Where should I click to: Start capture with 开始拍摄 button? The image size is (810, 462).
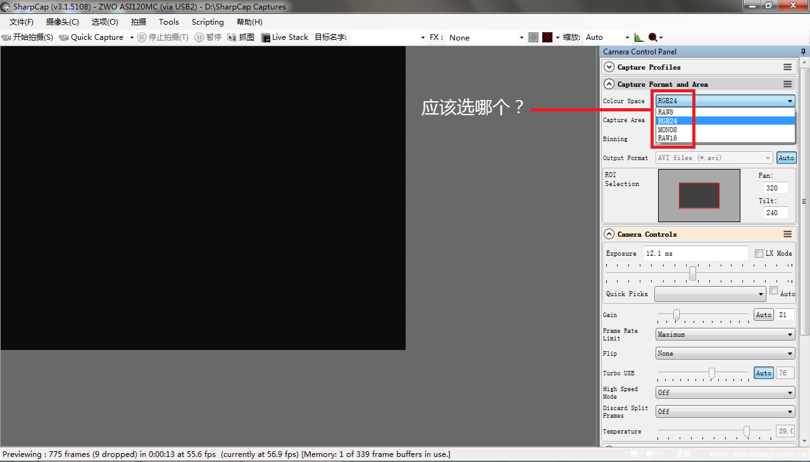tap(27, 37)
